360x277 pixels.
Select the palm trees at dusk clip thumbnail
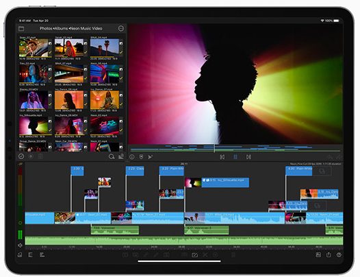(x=105, y=48)
